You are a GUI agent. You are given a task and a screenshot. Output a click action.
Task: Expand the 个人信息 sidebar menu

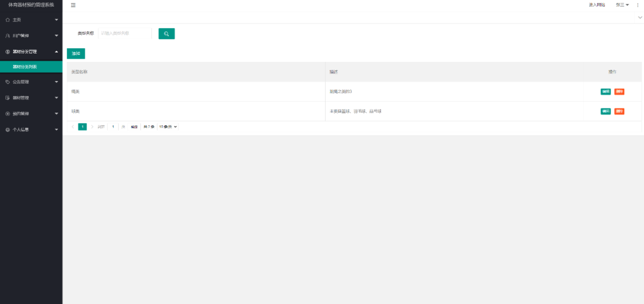click(31, 129)
